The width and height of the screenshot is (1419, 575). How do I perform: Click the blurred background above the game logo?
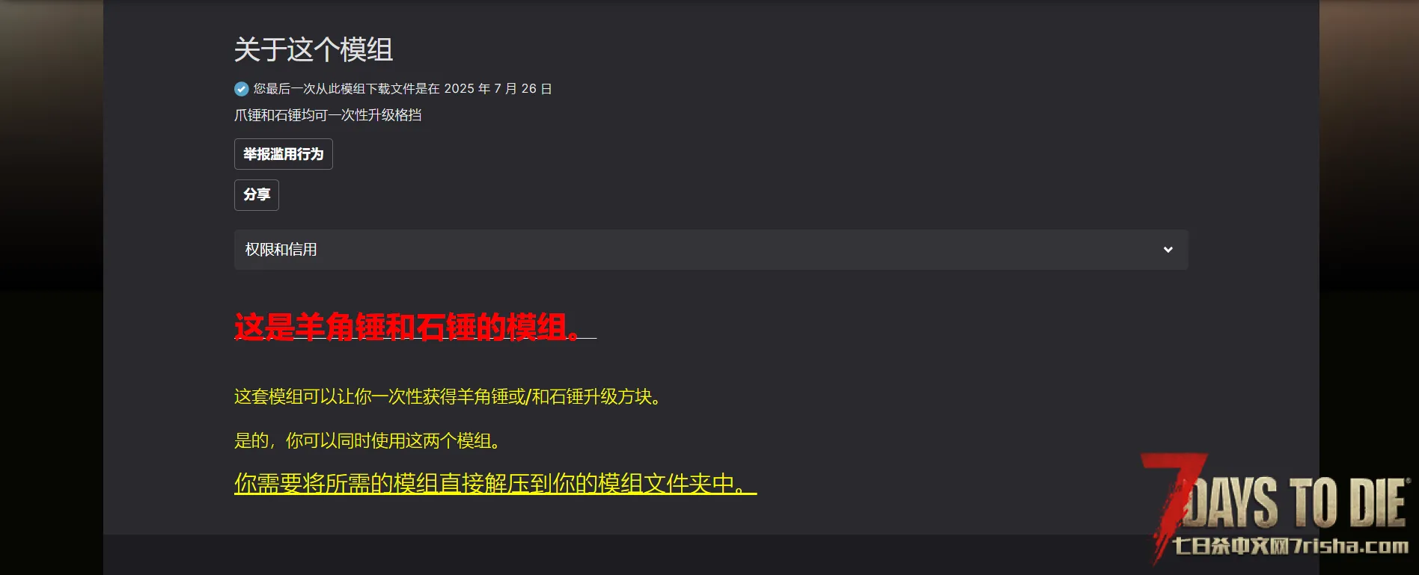[1369, 224]
